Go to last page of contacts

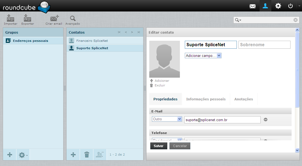point(139,32)
